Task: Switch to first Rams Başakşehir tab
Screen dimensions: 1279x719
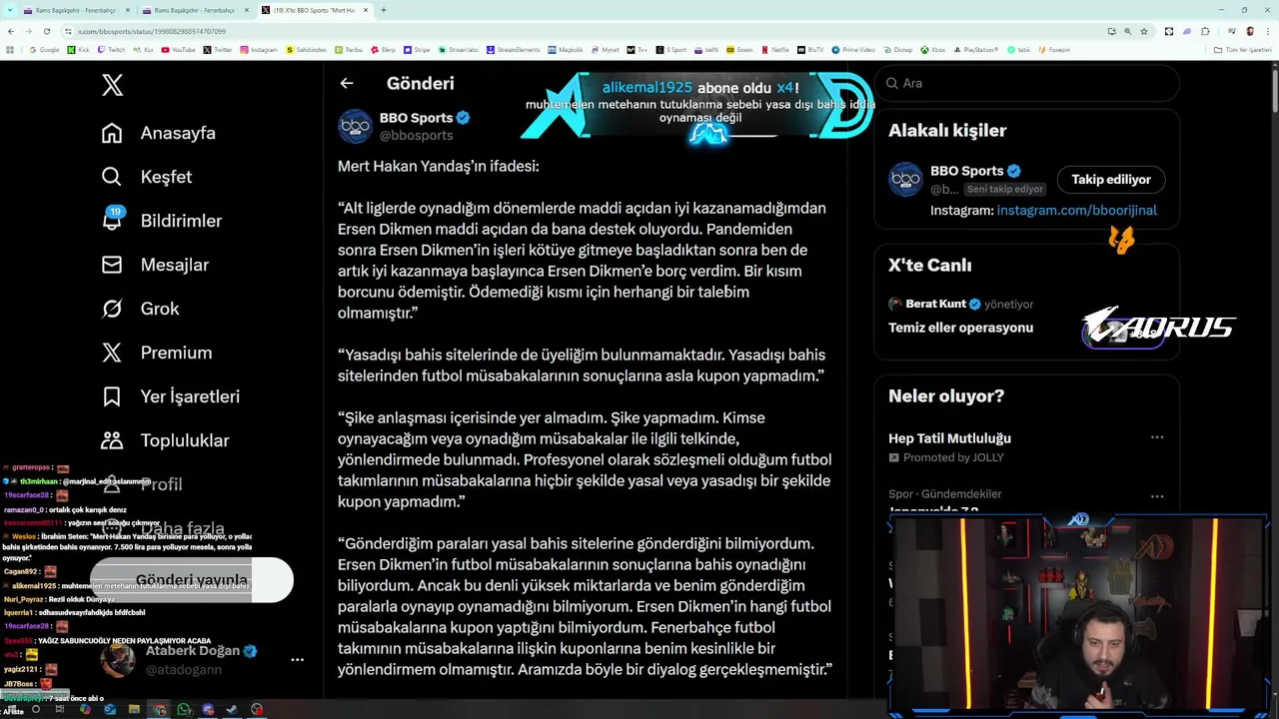Action: point(75,10)
